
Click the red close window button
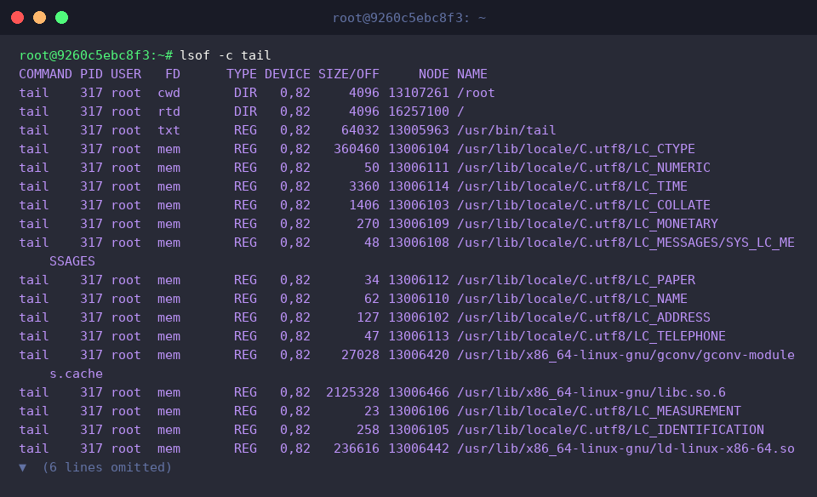(x=17, y=18)
